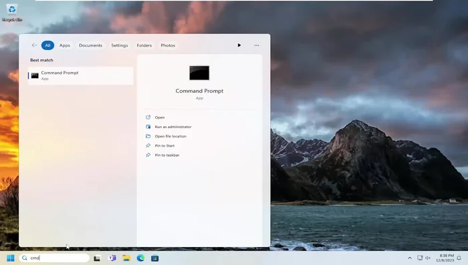The height and width of the screenshot is (265, 468).
Task: Select Pin to Start
Action: 164,146
